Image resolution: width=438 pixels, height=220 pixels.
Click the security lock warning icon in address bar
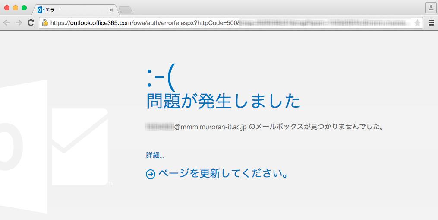(45, 23)
